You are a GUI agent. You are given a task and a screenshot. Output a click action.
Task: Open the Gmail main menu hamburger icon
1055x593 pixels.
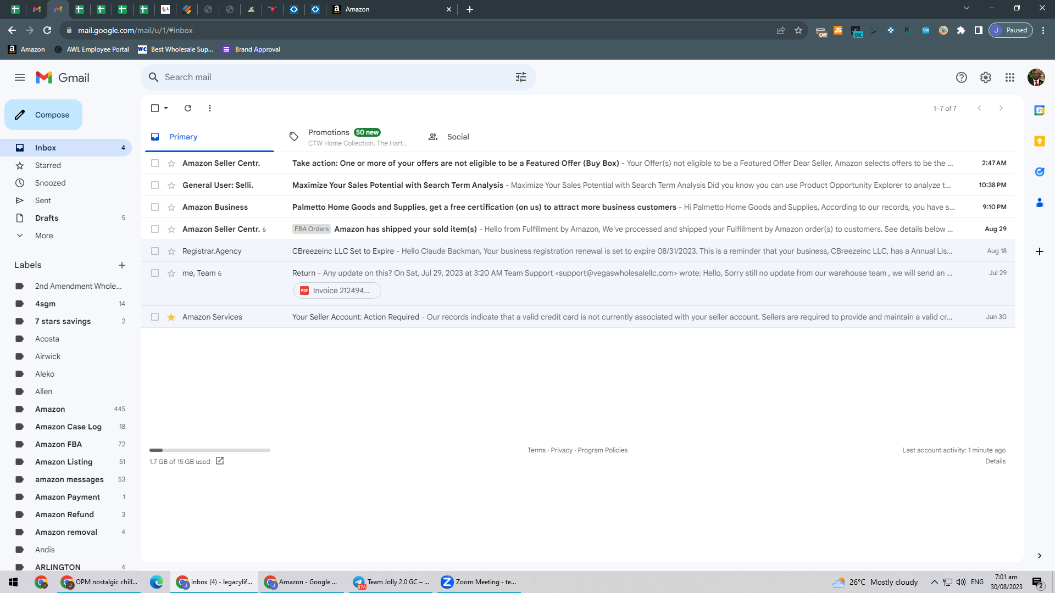coord(20,77)
